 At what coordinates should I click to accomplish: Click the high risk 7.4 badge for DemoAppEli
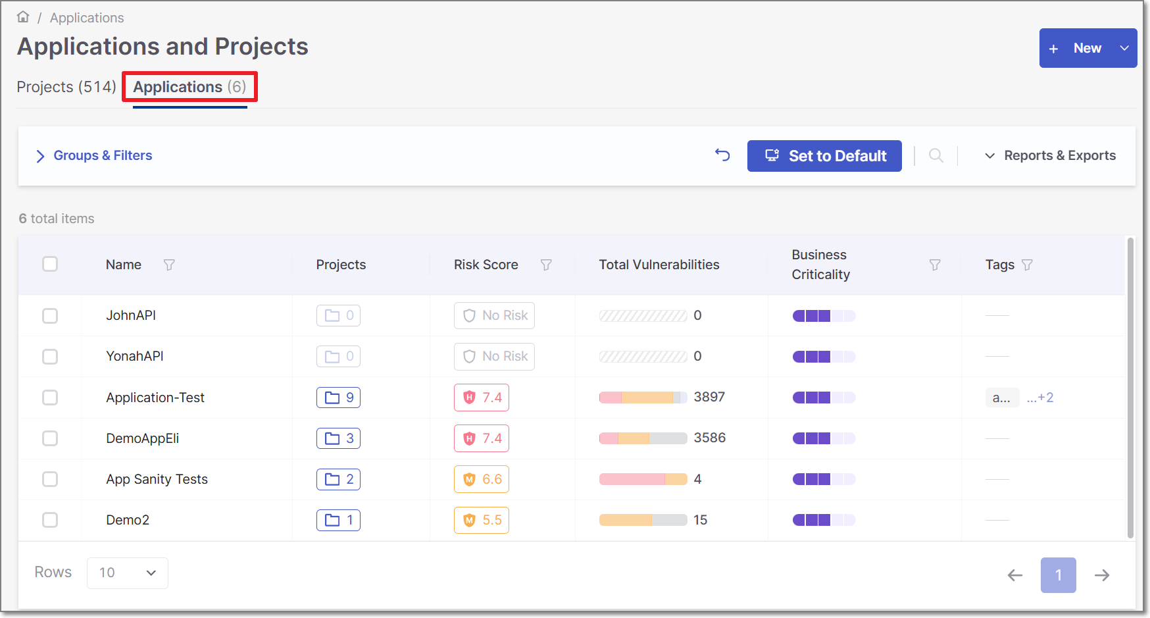point(481,438)
